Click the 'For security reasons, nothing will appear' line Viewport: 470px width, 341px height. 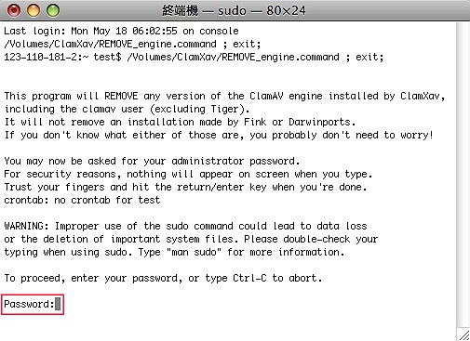(188, 174)
